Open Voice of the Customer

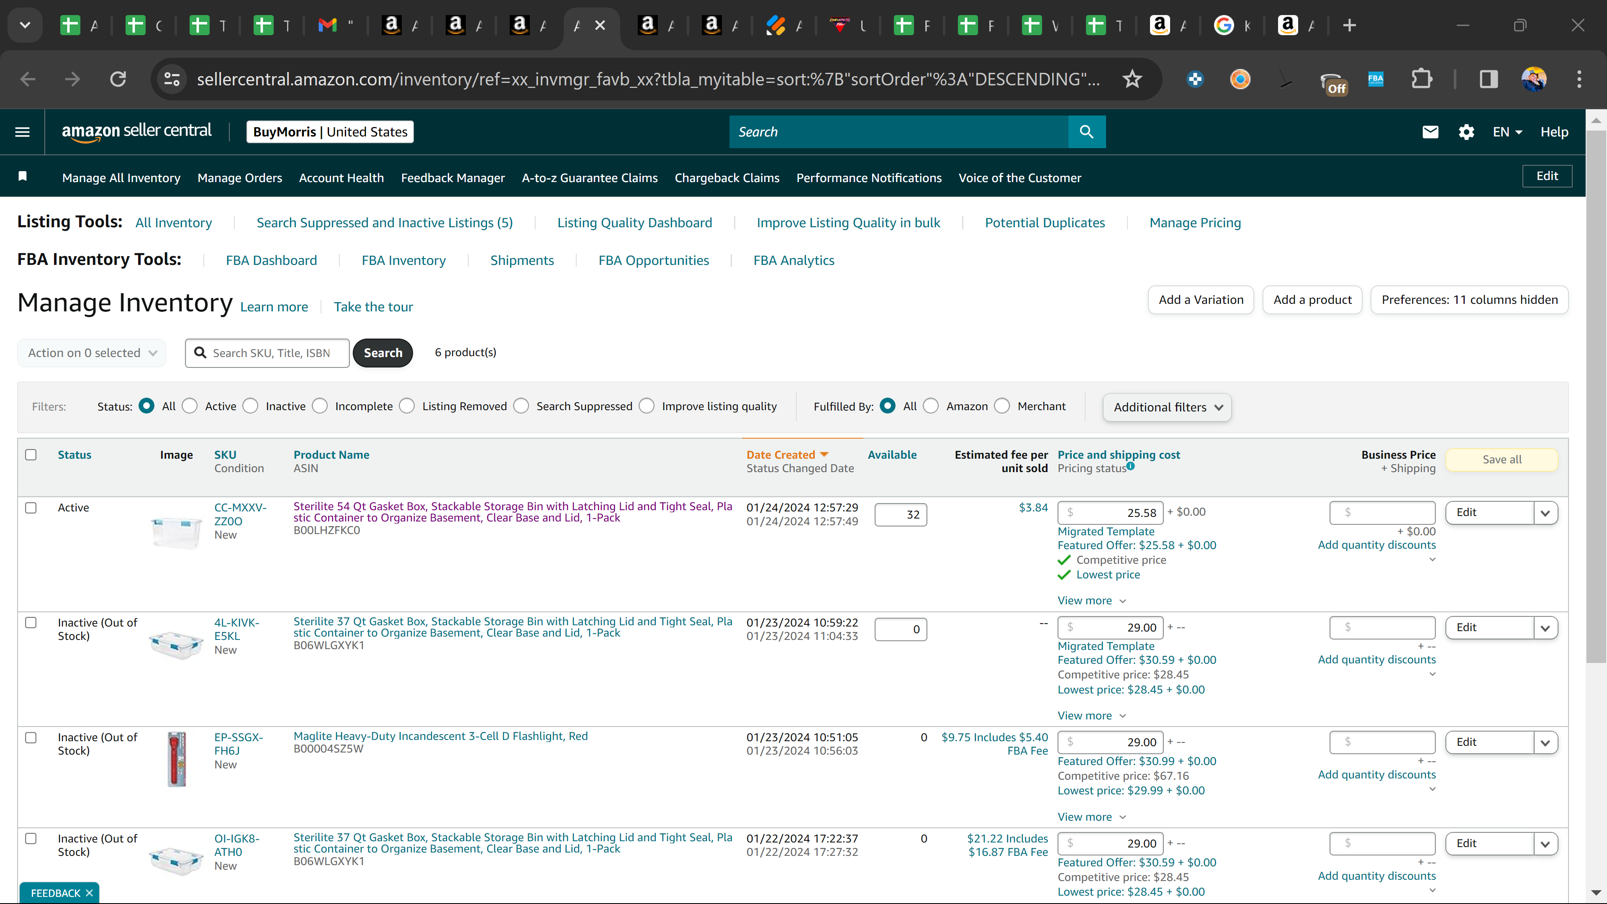[x=1020, y=178]
